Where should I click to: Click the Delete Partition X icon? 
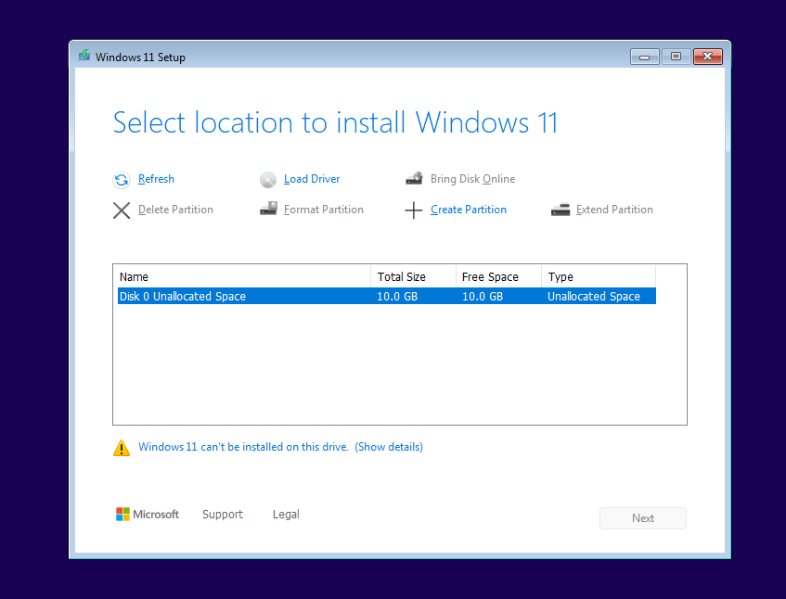(x=122, y=210)
